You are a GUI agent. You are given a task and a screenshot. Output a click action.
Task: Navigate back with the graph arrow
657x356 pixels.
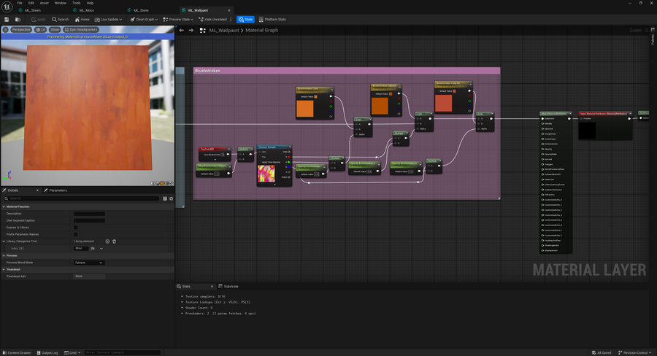click(x=181, y=30)
